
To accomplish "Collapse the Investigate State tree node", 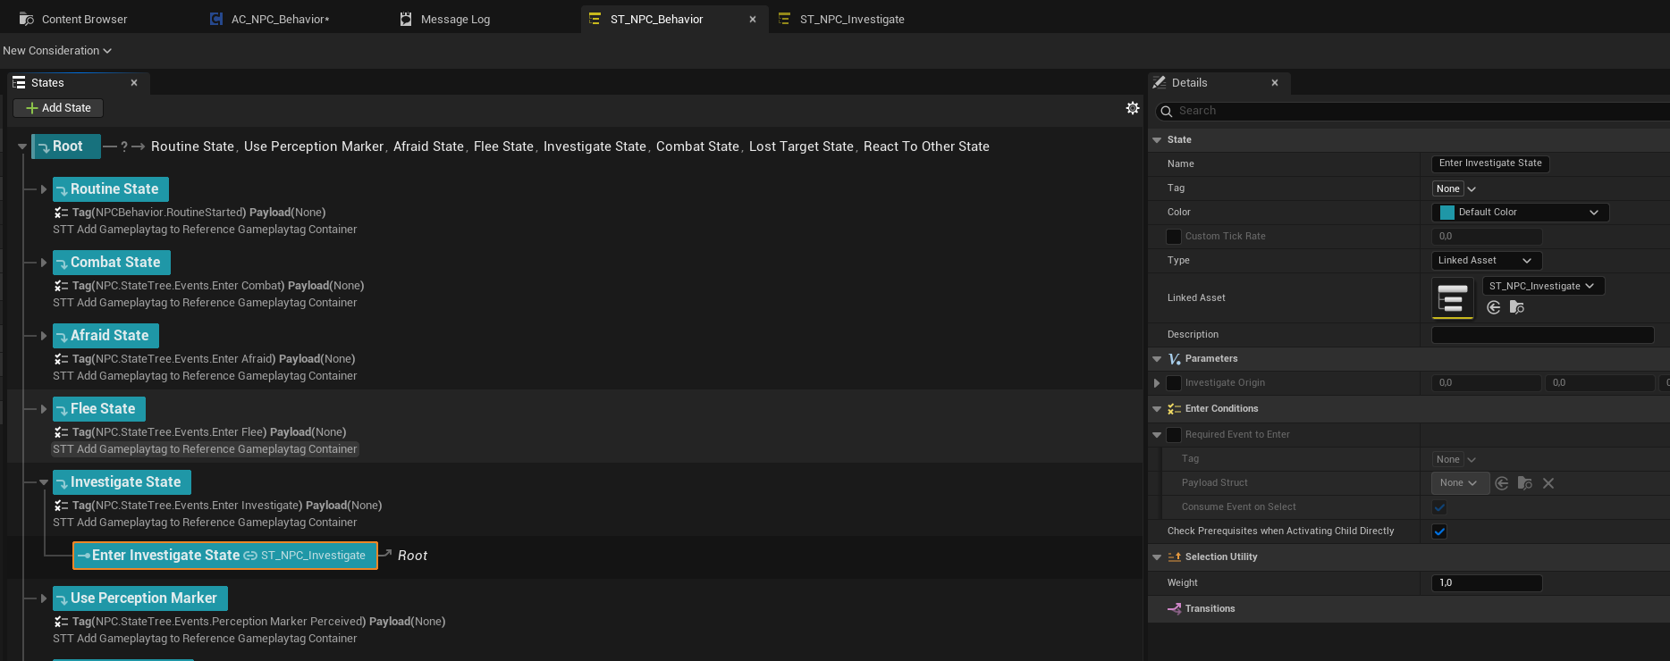I will coord(43,482).
